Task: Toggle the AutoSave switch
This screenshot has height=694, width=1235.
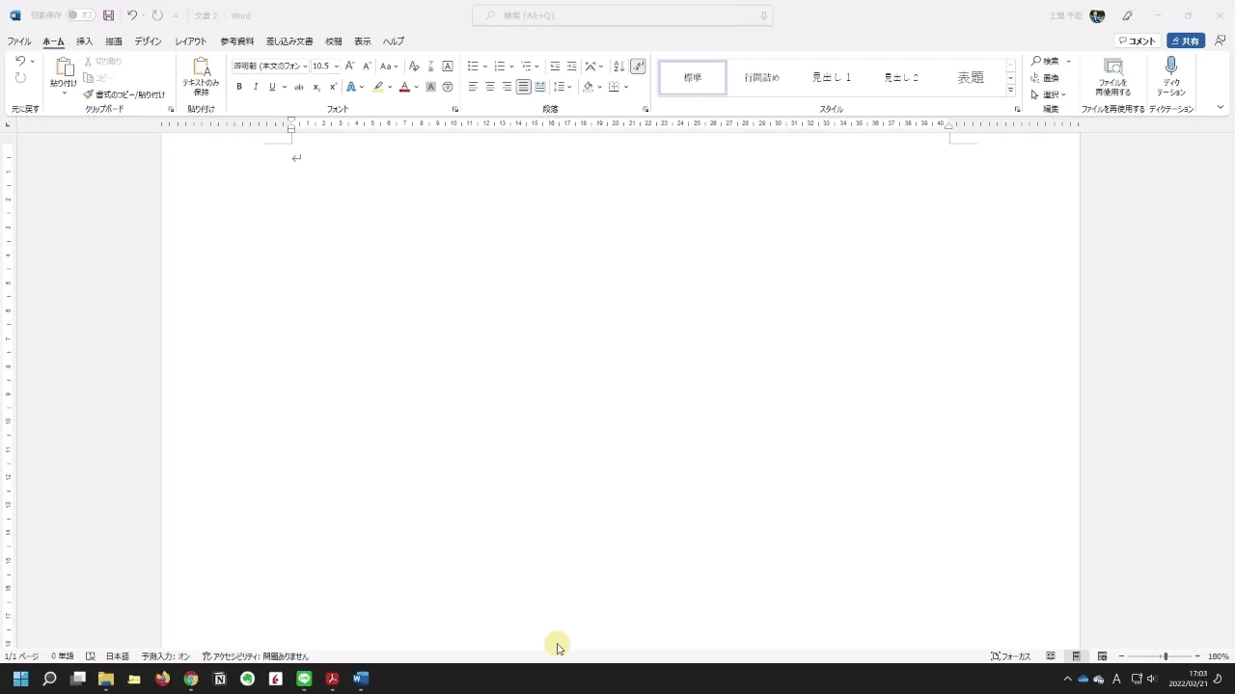Action: coord(80,15)
